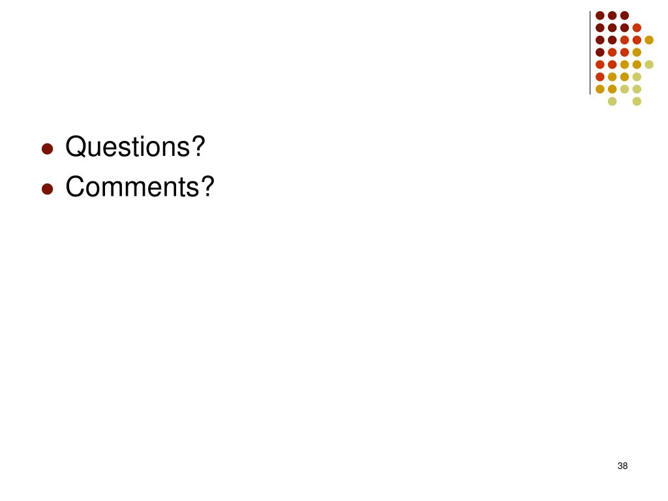This screenshot has height=501, width=668.
Task: Select the first gold dot in seventh row
Action: [600, 89]
